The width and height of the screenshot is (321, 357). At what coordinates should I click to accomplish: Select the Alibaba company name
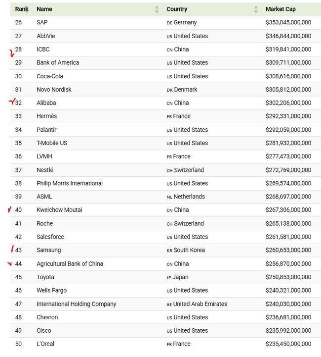click(x=46, y=103)
